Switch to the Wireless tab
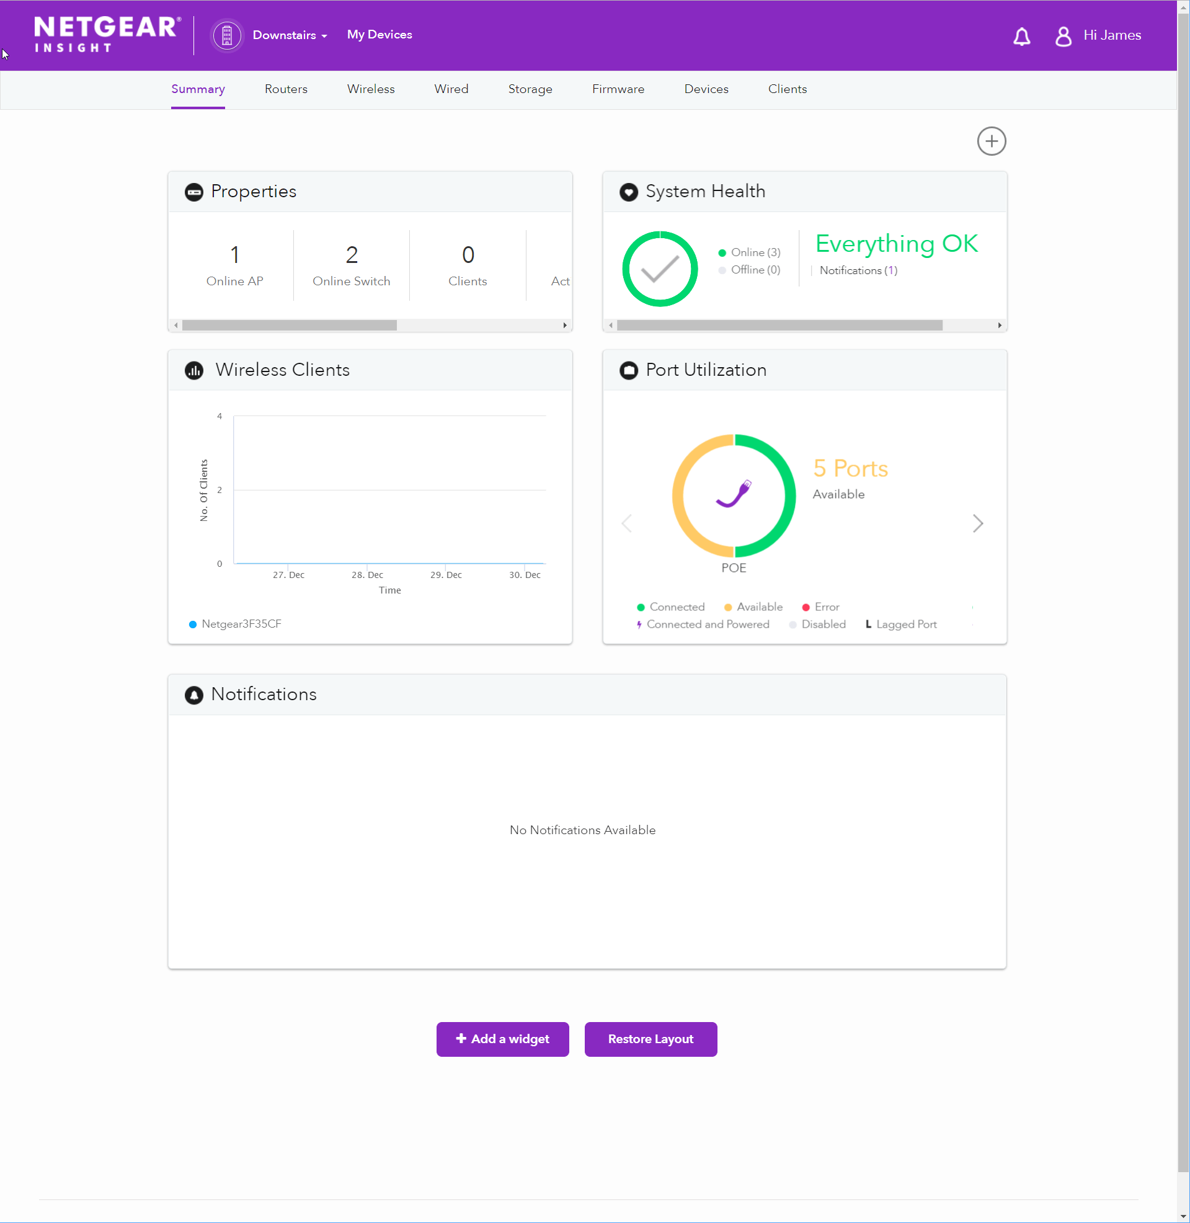The image size is (1190, 1223). click(x=371, y=89)
